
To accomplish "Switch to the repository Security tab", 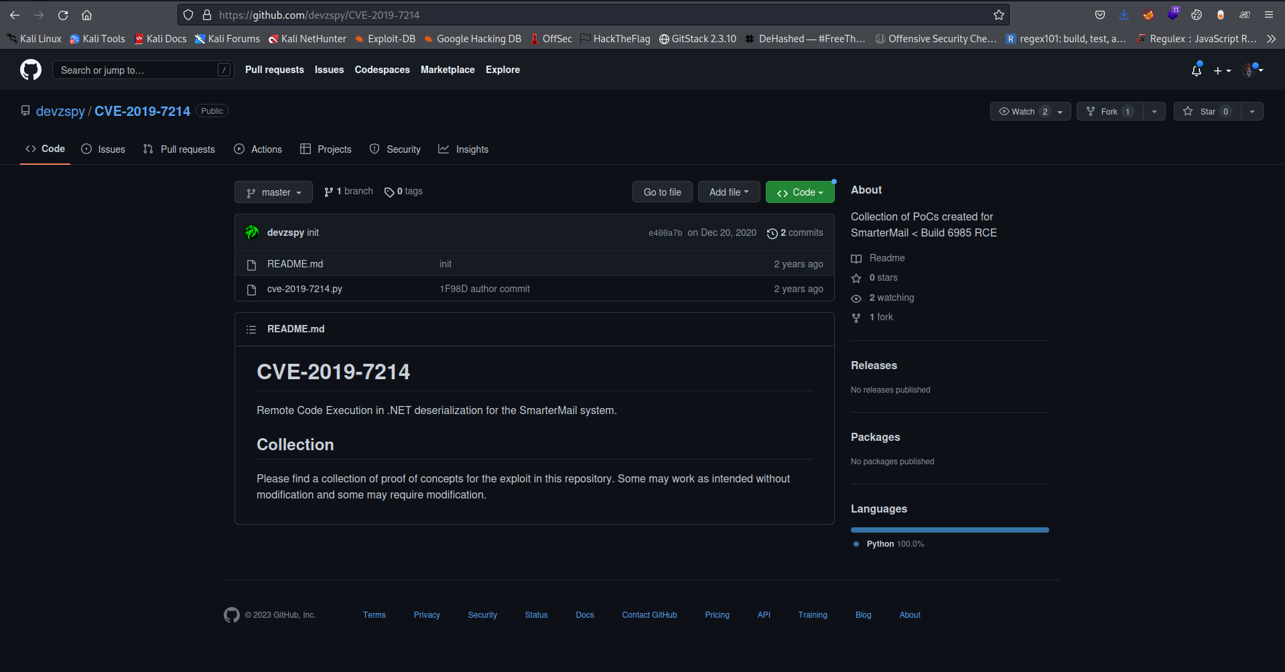I will (395, 149).
